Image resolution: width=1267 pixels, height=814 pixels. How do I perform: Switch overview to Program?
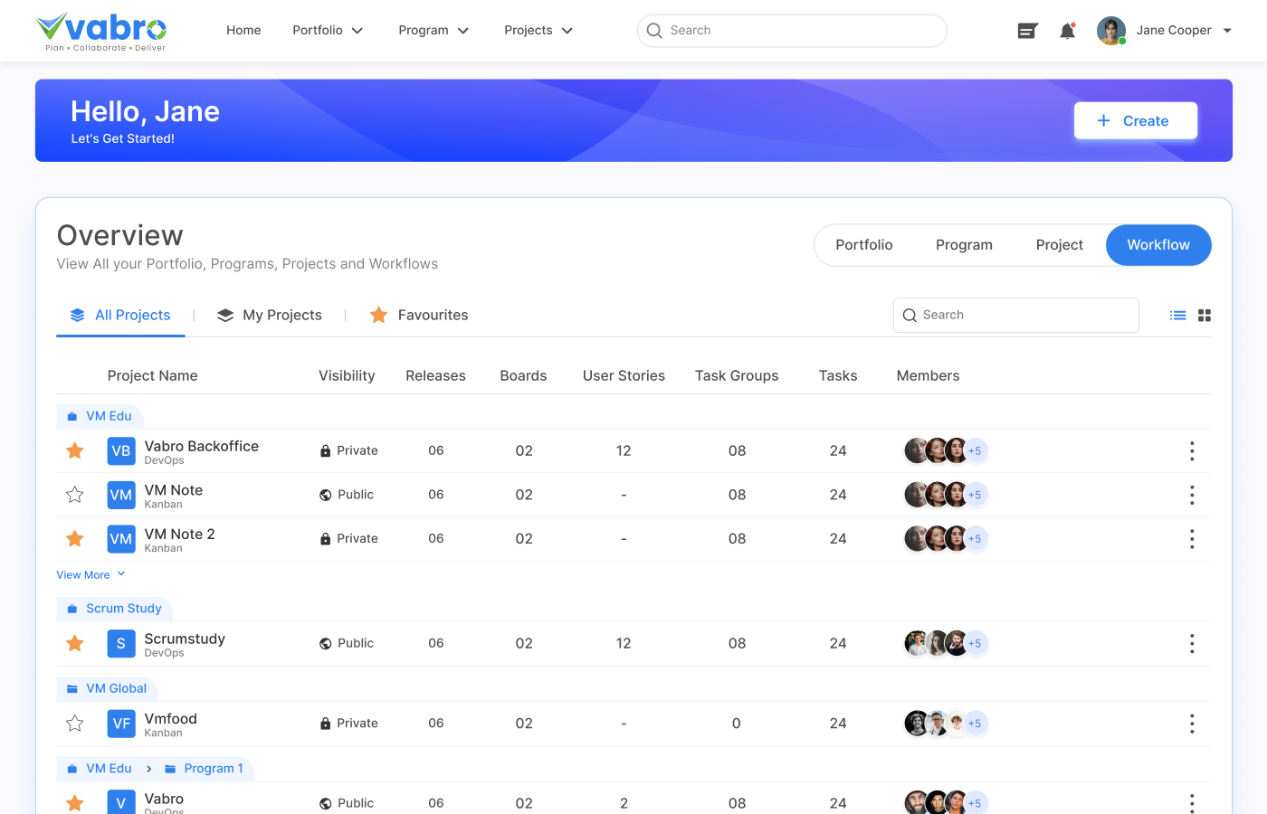pos(964,245)
